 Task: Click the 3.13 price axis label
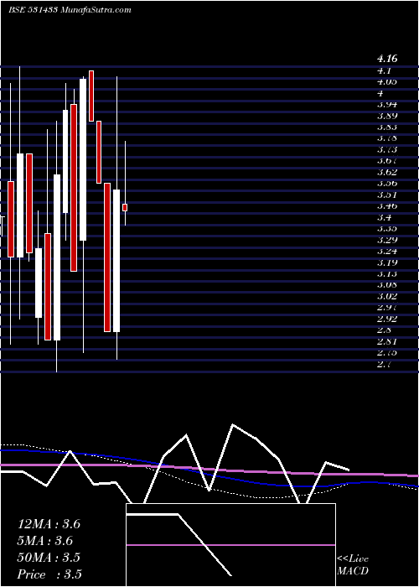[387, 274]
